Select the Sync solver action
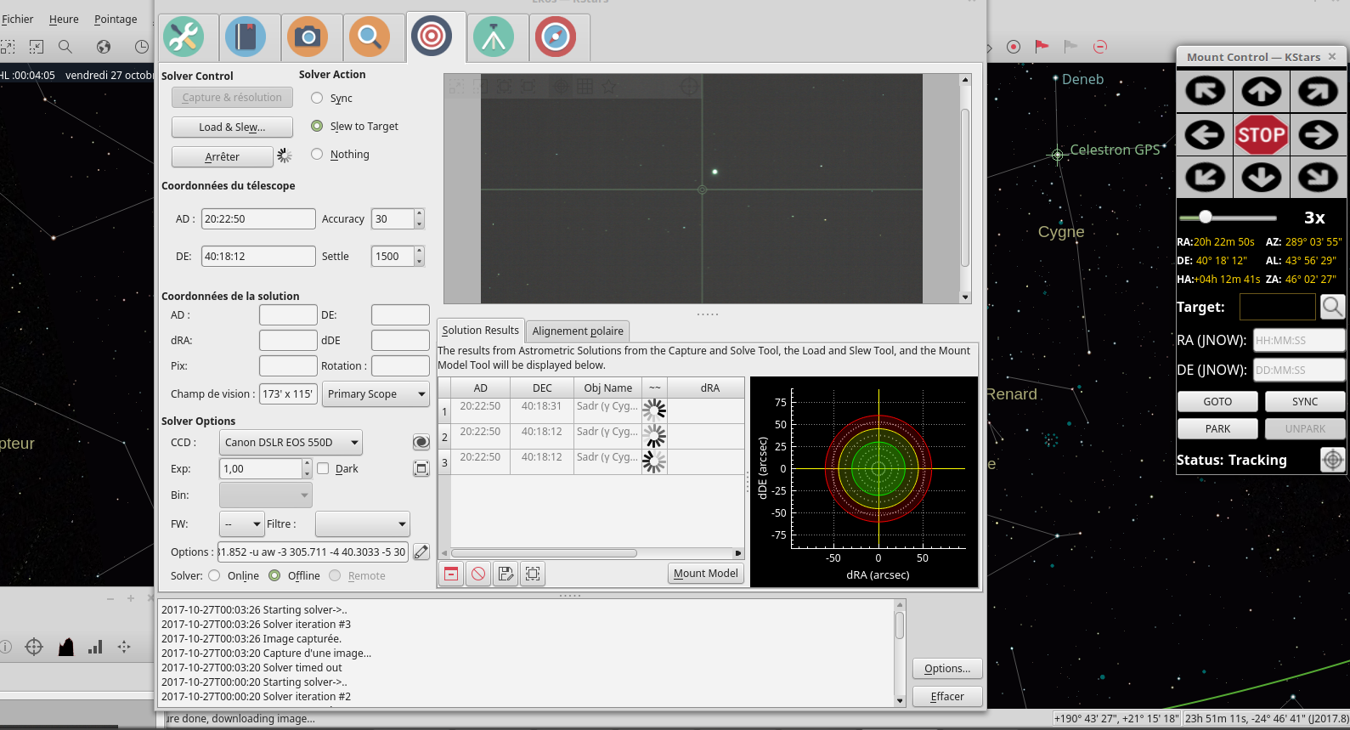The image size is (1350, 730). tap(318, 99)
